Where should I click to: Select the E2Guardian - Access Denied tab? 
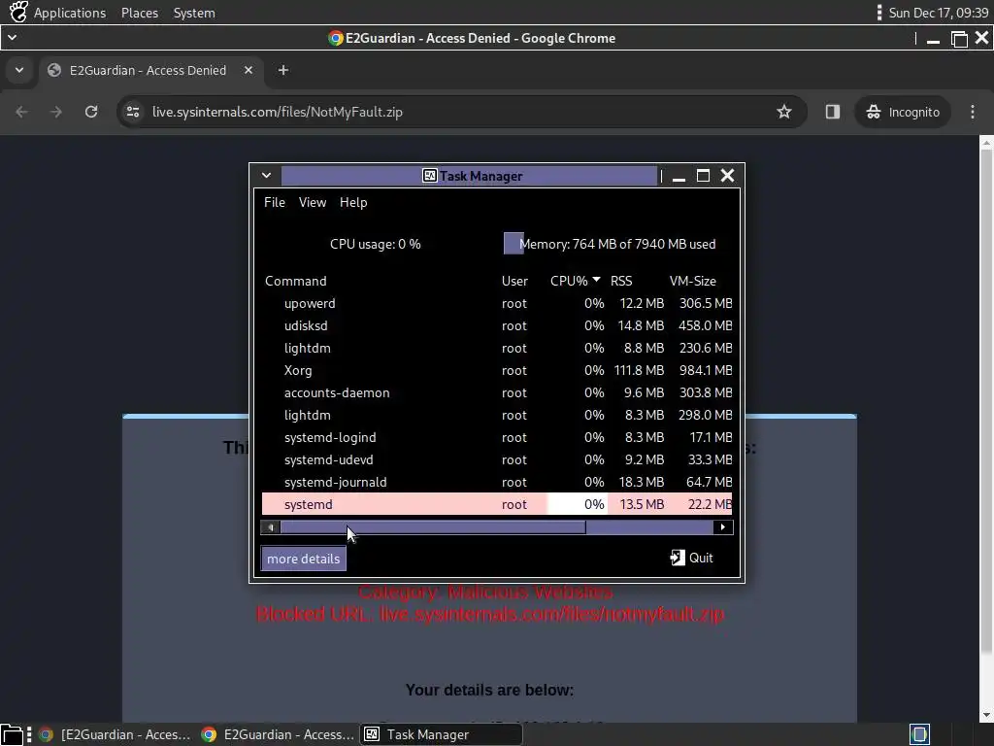pos(150,70)
